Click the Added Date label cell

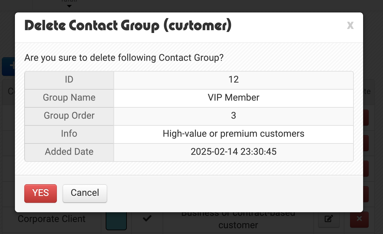(x=69, y=152)
